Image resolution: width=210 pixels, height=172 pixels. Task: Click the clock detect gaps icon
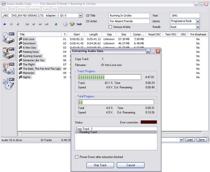pyautogui.click(x=65, y=24)
